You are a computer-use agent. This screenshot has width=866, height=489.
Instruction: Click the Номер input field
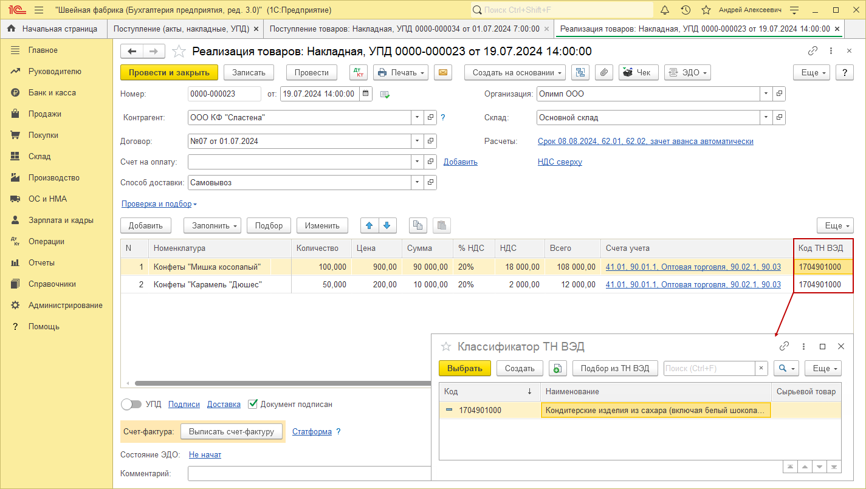coord(224,94)
